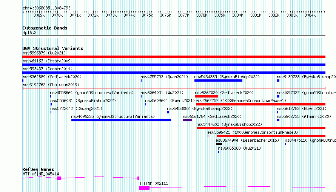
Task: Click the 3076k ruler tick label
Action: coord(165,15)
